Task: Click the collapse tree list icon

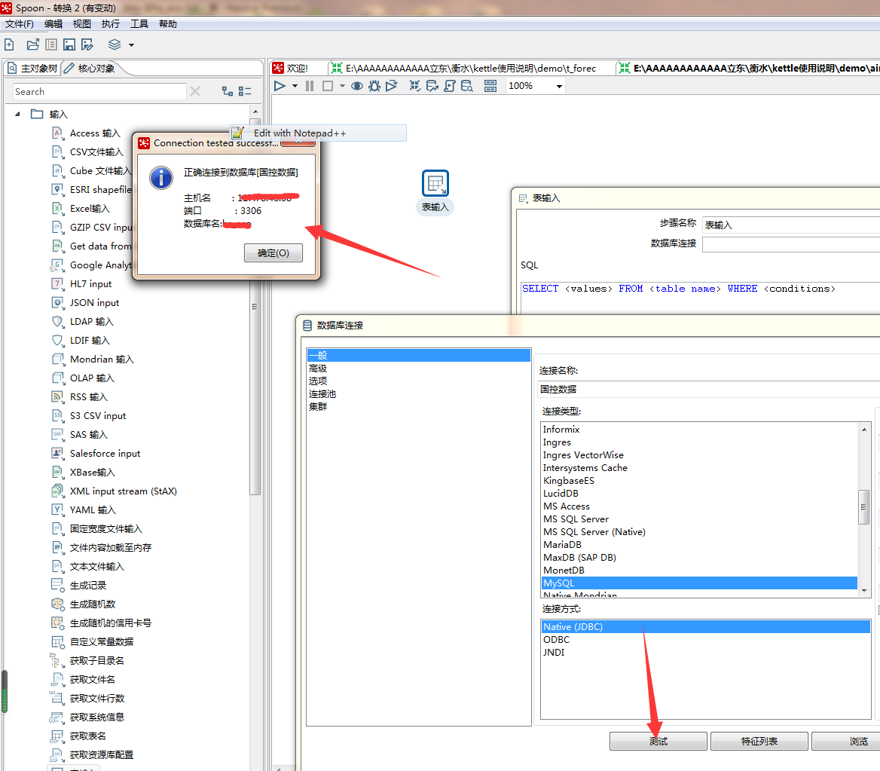Action: point(245,91)
